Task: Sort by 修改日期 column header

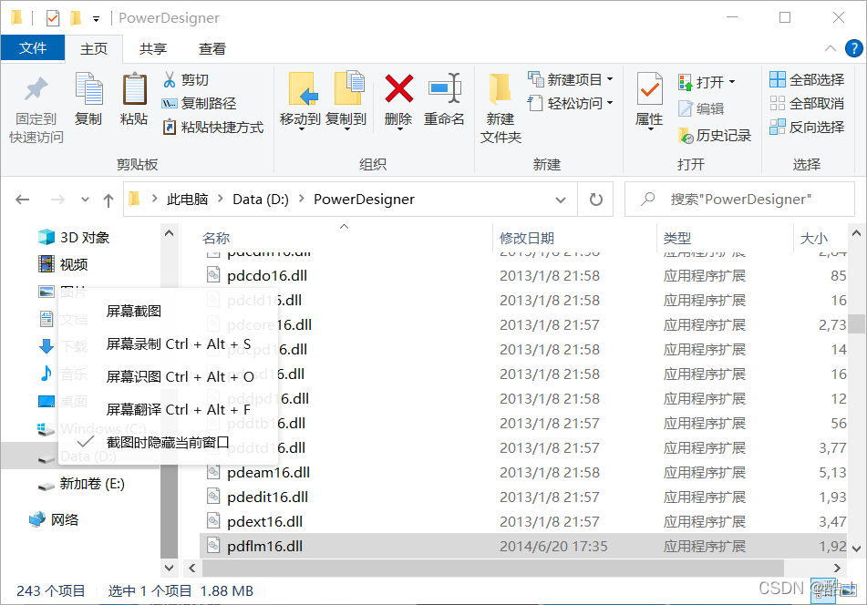Action: click(527, 238)
